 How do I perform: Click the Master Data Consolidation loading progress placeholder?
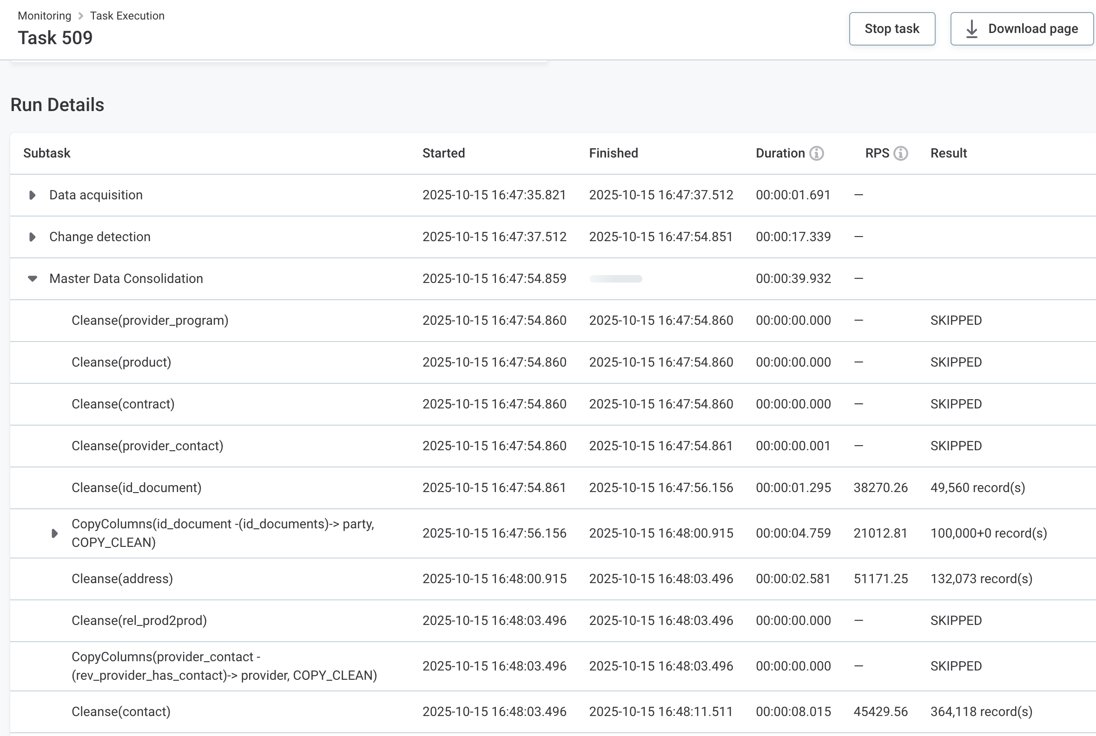(x=616, y=278)
